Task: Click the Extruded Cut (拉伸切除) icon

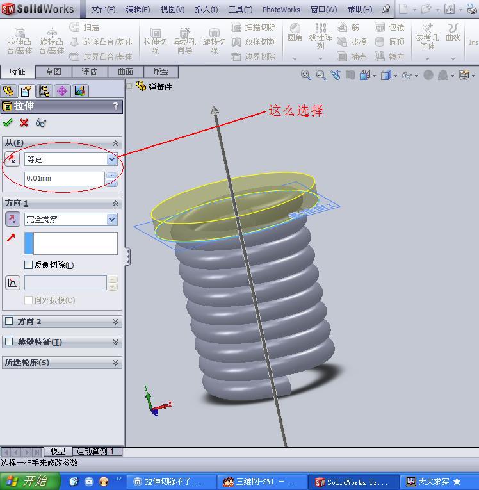Action: pos(155,41)
